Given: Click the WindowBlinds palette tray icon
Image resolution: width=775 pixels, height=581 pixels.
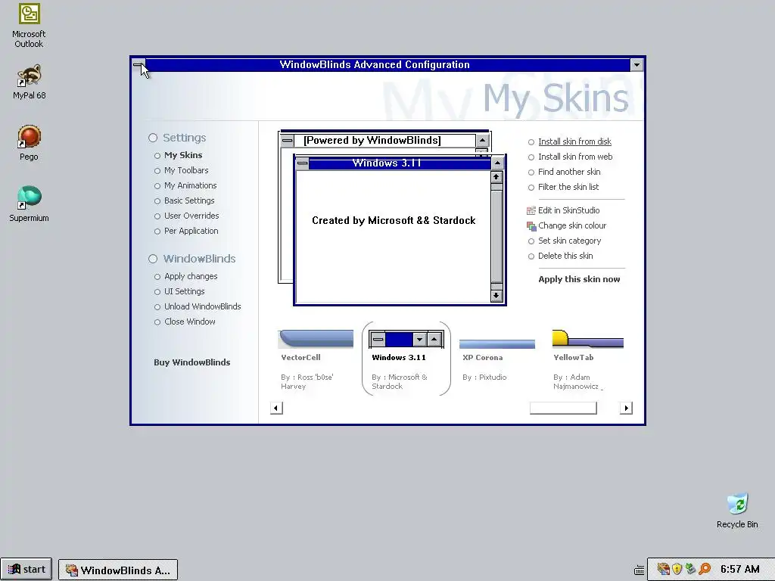Looking at the screenshot, I should click(x=663, y=569).
